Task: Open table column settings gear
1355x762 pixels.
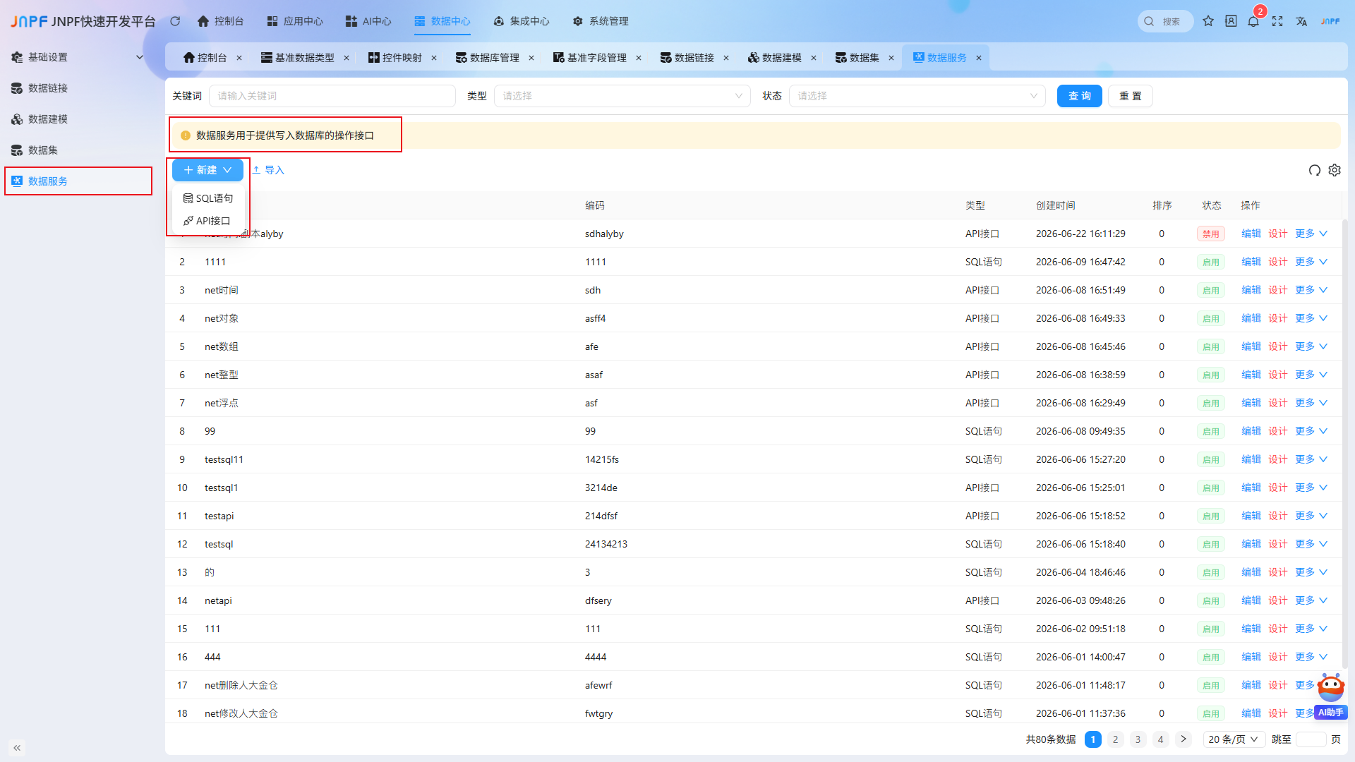Action: point(1335,170)
